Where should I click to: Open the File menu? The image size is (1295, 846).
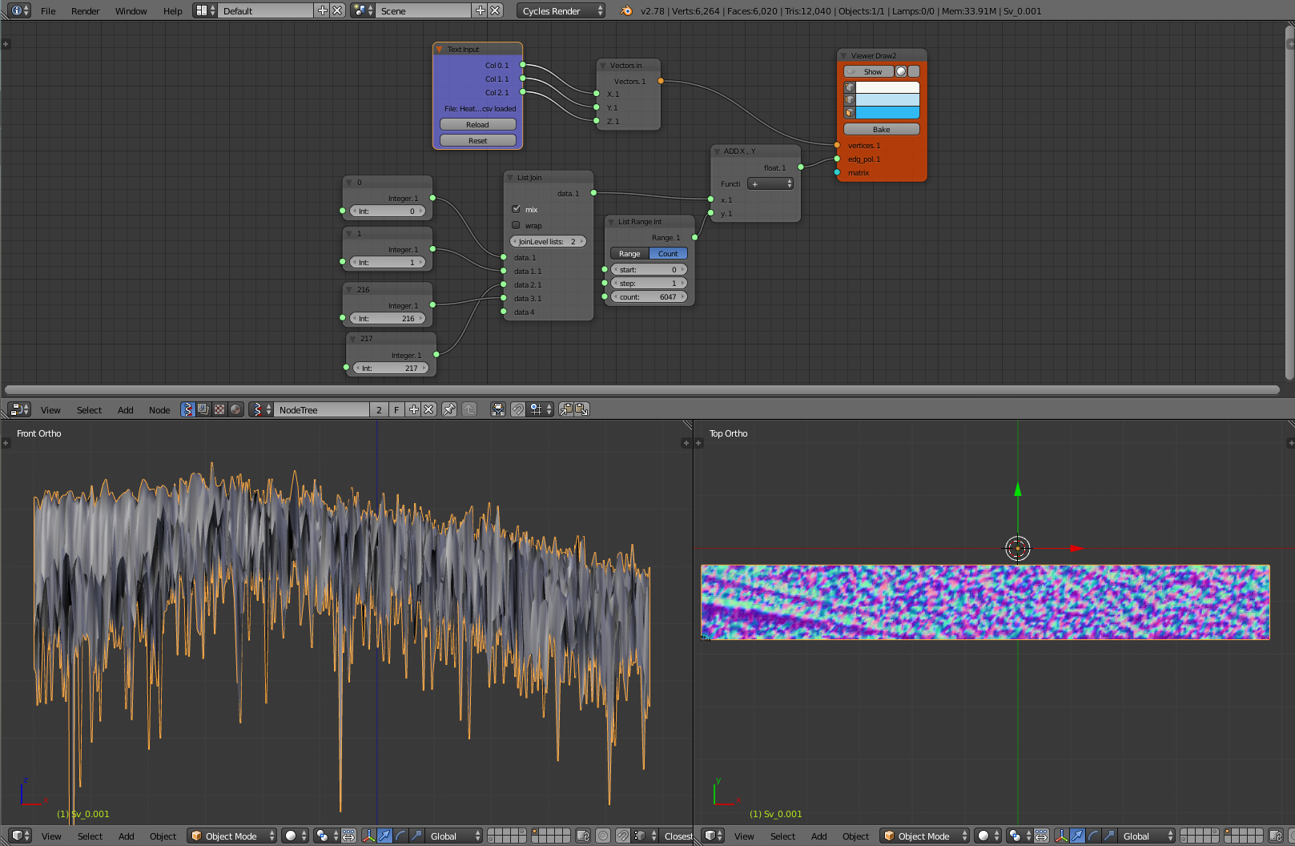(48, 10)
